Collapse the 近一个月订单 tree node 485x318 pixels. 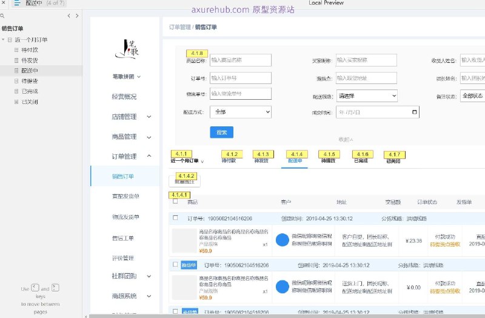click(x=3, y=39)
